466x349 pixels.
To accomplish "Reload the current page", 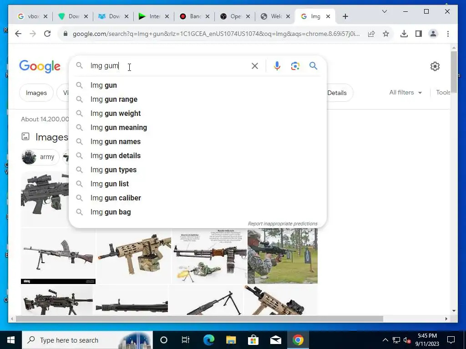I will point(47,34).
